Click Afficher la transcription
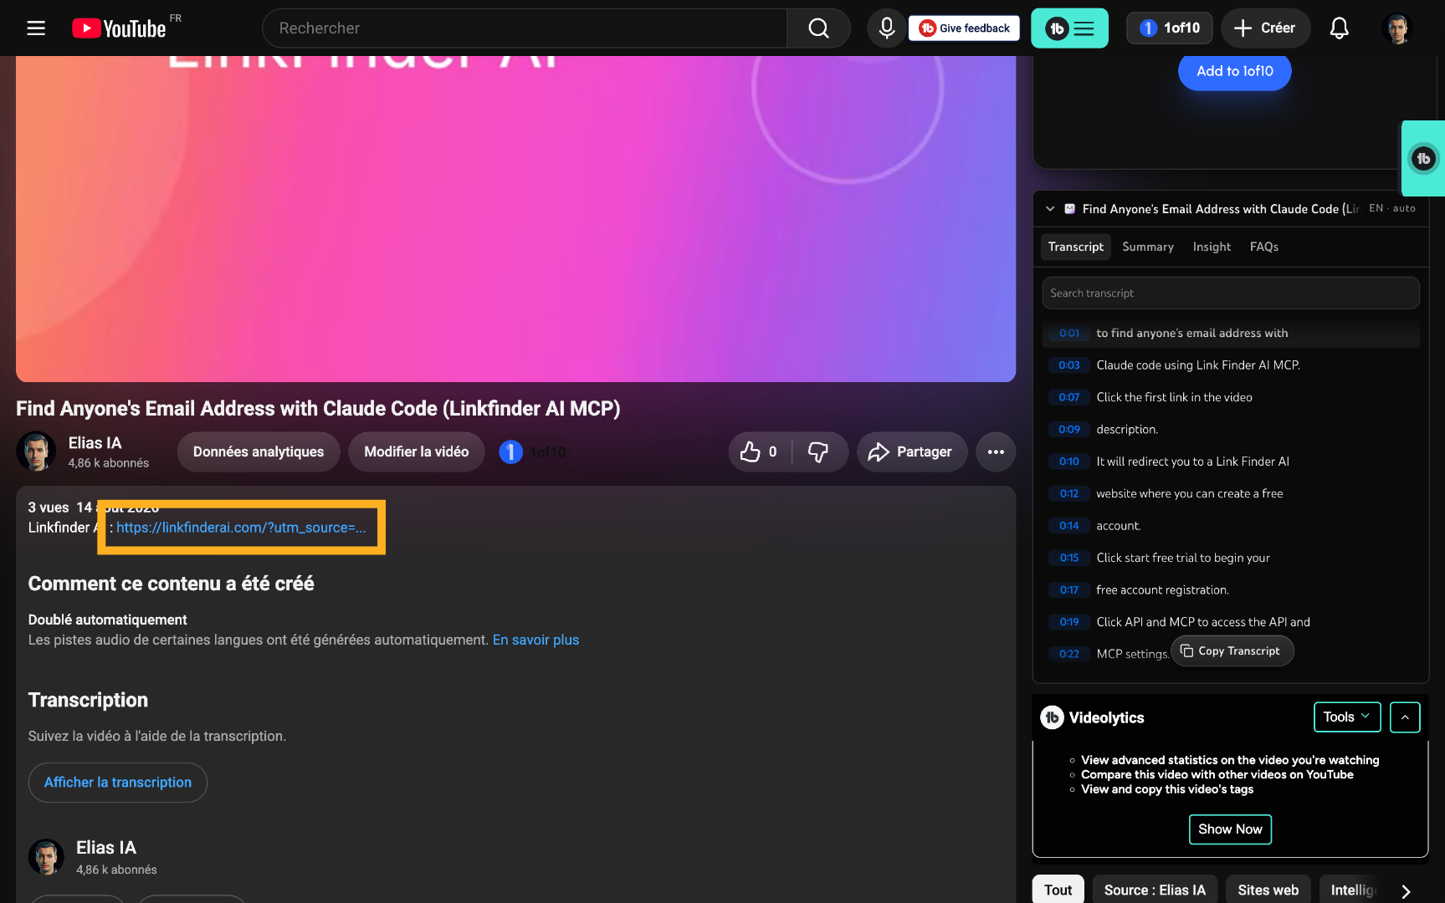The height and width of the screenshot is (903, 1445). click(x=118, y=783)
